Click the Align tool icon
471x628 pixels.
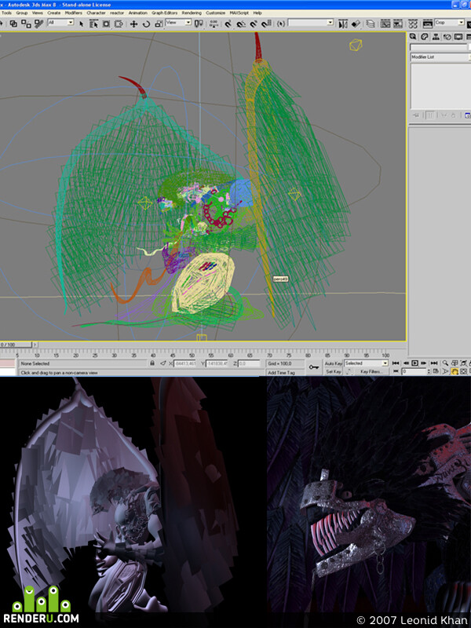click(x=356, y=24)
